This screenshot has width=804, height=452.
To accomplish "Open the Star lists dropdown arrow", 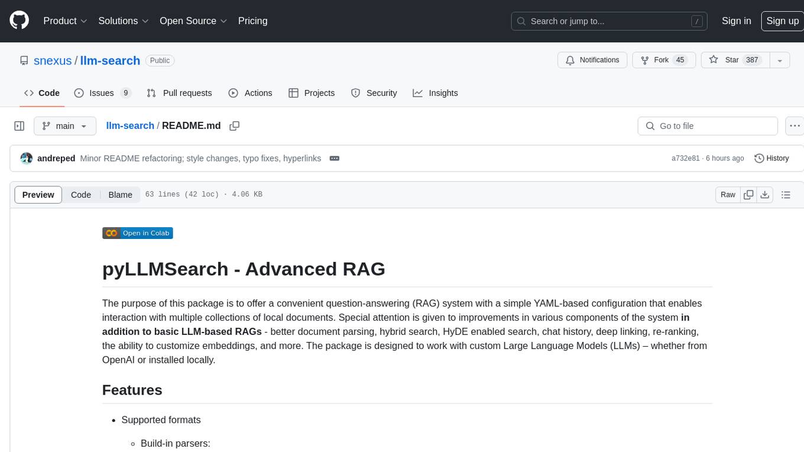I will (780, 60).
